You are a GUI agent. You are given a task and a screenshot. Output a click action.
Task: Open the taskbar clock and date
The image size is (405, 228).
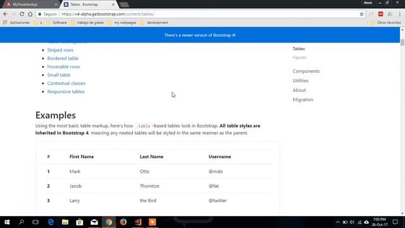(380, 222)
